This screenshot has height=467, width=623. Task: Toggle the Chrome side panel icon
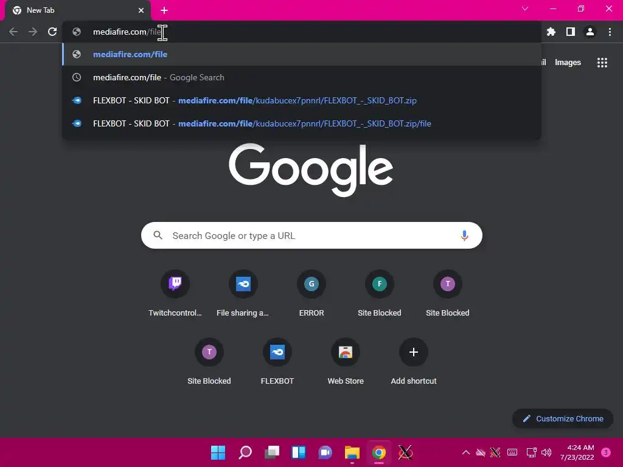pos(571,32)
